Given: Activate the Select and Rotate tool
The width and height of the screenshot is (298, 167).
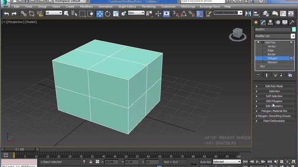Looking at the screenshot, I should point(108,13).
